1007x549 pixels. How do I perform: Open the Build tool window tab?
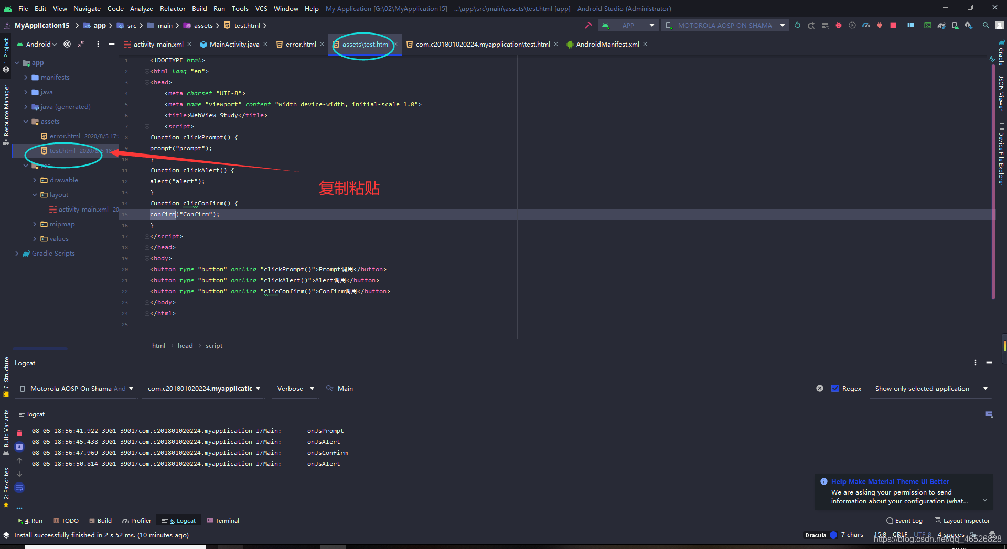pos(100,521)
